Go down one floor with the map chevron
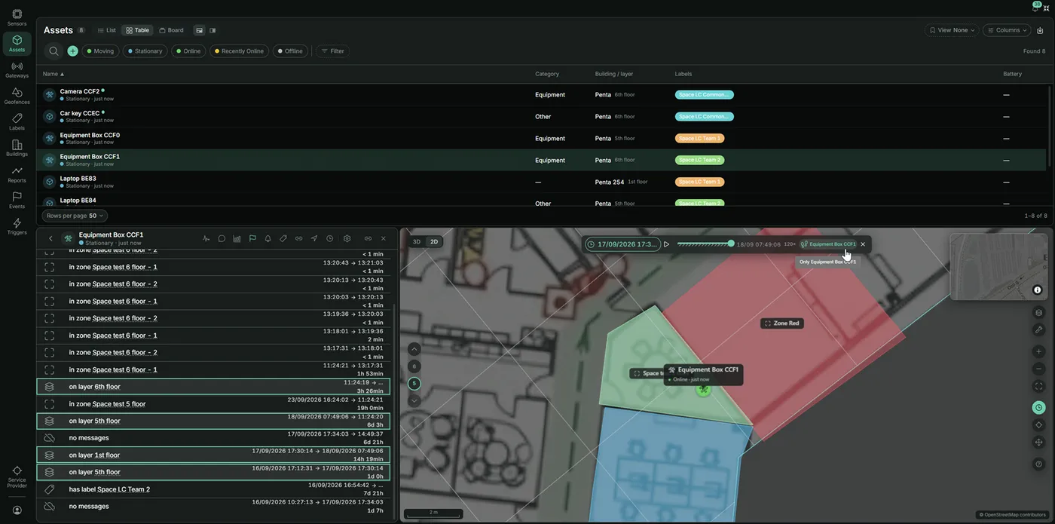Image resolution: width=1055 pixels, height=524 pixels. pyautogui.click(x=414, y=400)
